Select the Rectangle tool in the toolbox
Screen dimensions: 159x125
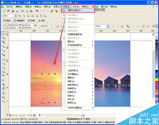[3, 59]
